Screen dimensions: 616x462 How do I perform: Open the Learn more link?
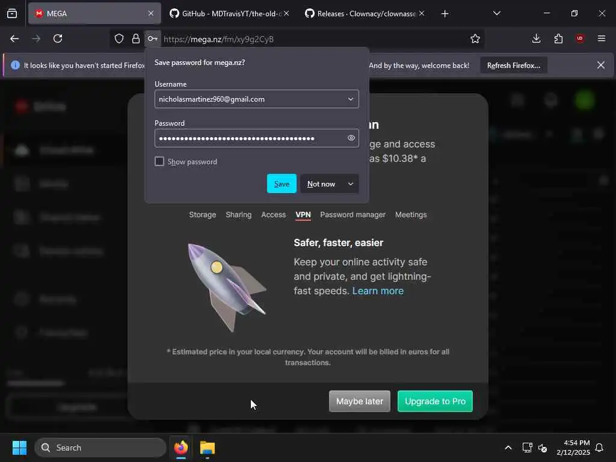[378, 291]
